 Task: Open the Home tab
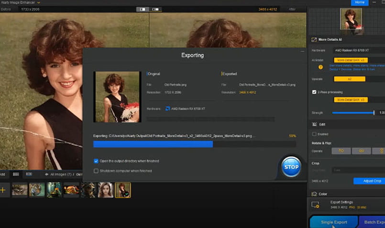click(x=359, y=2)
